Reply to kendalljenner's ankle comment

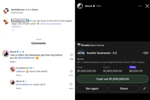(19, 75)
